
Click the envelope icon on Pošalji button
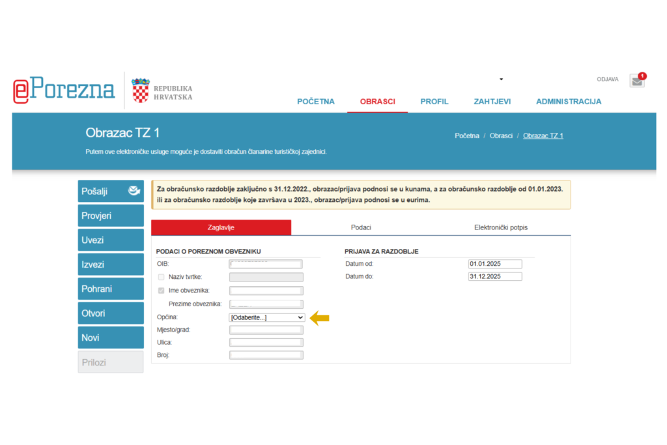134,191
